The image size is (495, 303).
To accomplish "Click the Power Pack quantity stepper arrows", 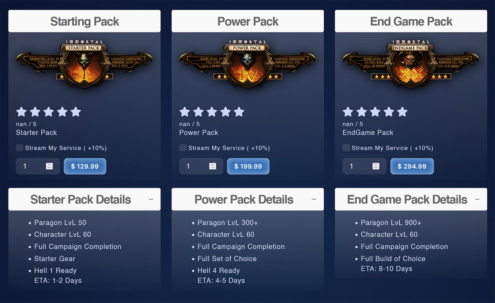I will (x=213, y=166).
